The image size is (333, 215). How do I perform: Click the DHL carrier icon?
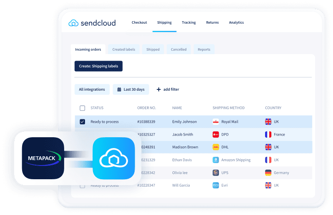point(216,147)
